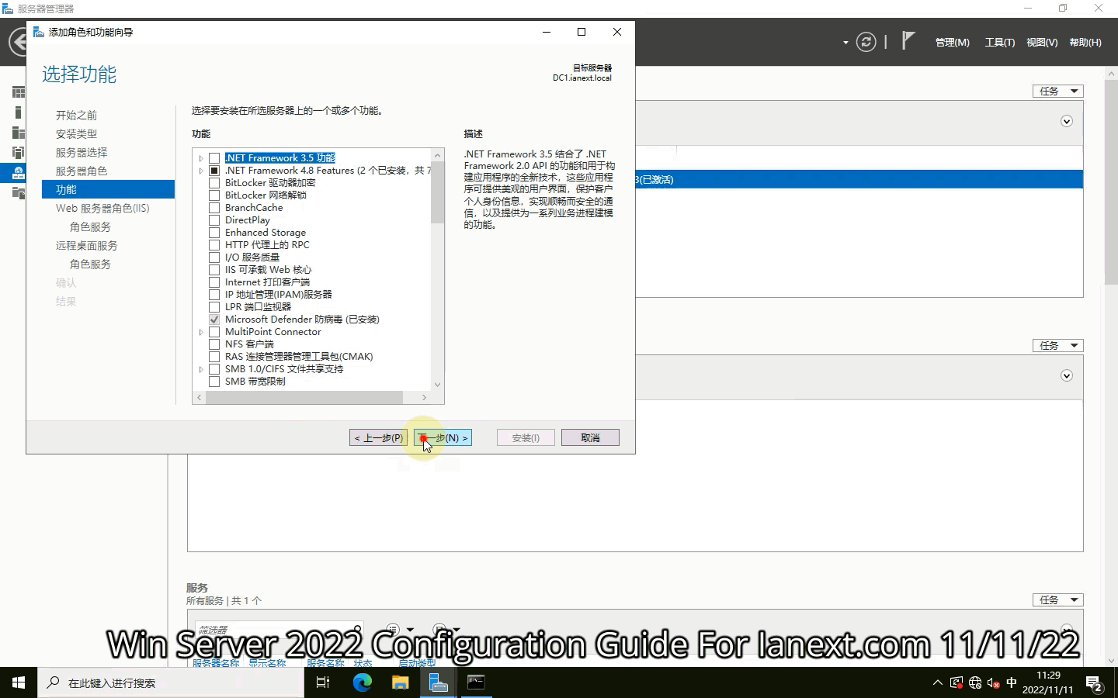Open File Explorer from the taskbar
The width and height of the screenshot is (1118, 698).
click(x=400, y=682)
